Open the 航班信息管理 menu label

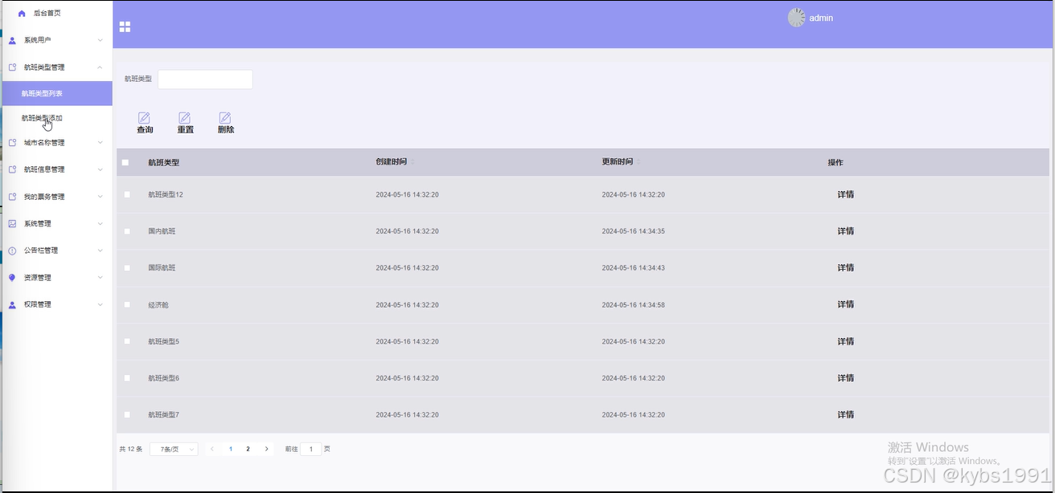44,169
